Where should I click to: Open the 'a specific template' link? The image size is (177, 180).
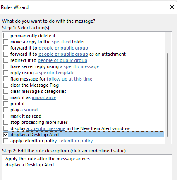pos(55,73)
